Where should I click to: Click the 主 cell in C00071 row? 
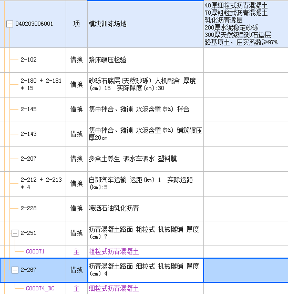77,252
